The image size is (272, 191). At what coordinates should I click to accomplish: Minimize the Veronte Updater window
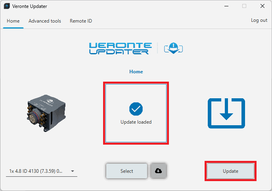pos(226,6)
